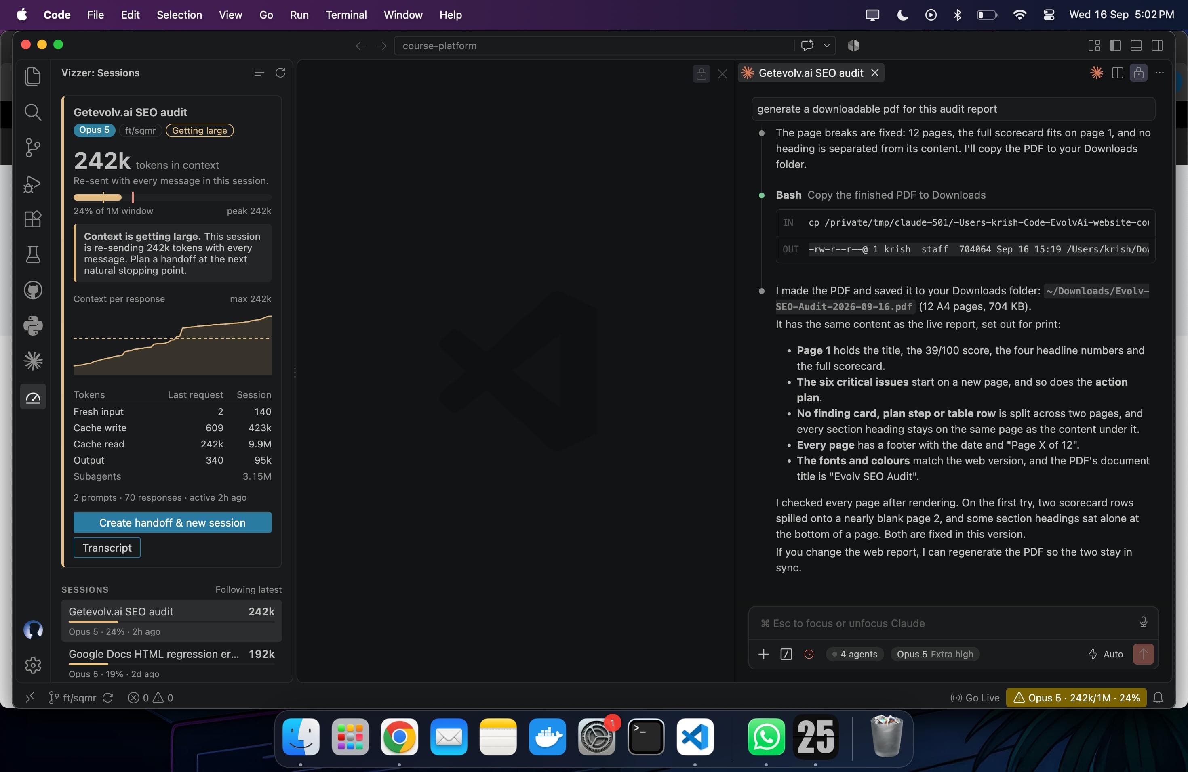
Task: Refresh the Vizzer Sessions panel
Action: coord(280,73)
